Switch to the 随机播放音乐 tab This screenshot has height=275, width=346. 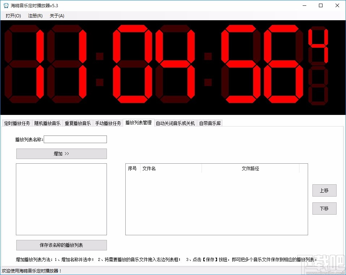[x=47, y=123]
